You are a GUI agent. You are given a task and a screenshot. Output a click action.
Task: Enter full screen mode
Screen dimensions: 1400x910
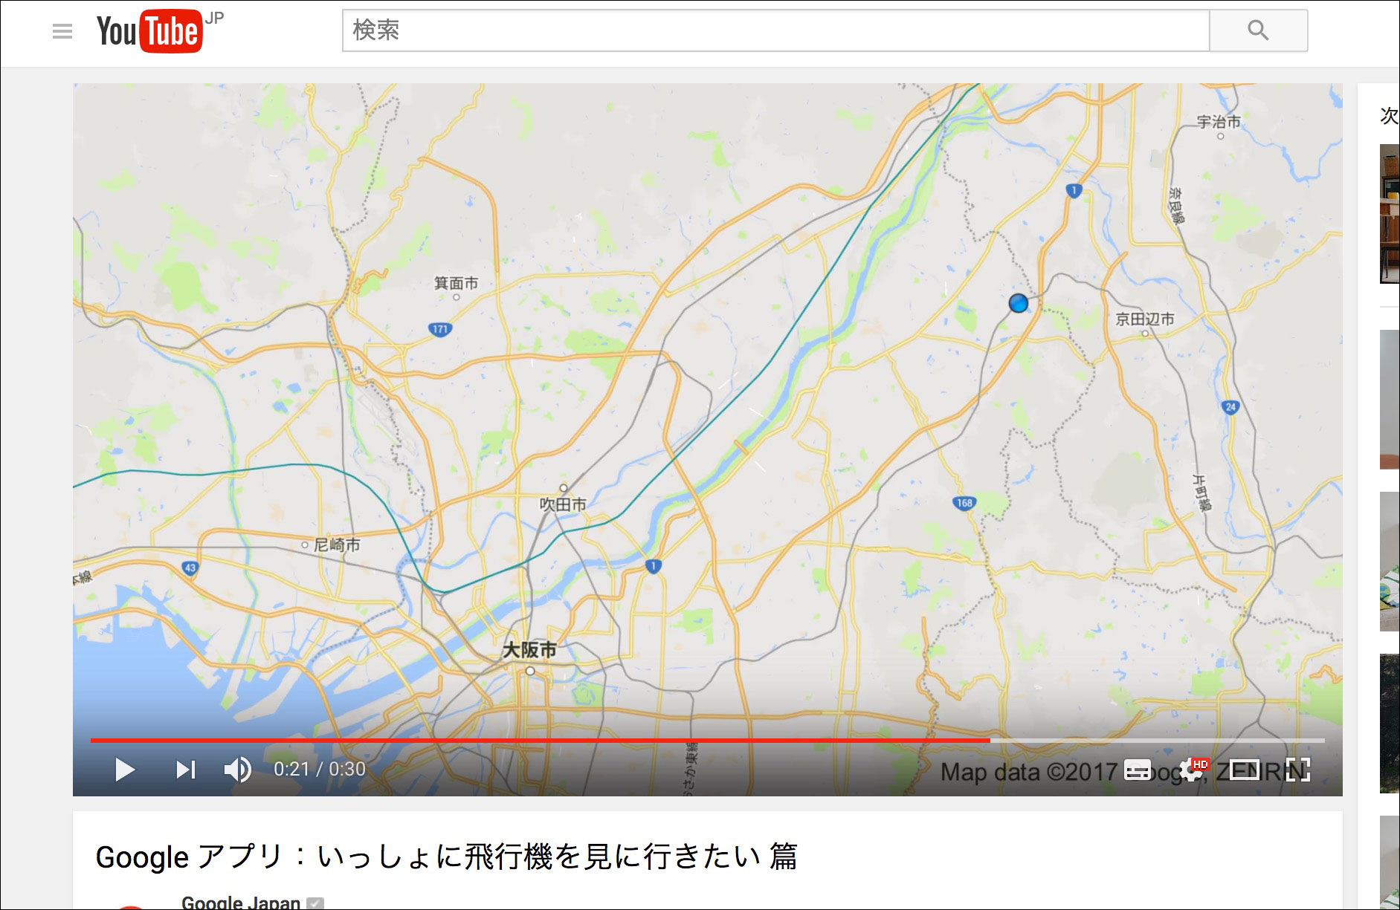1297,770
